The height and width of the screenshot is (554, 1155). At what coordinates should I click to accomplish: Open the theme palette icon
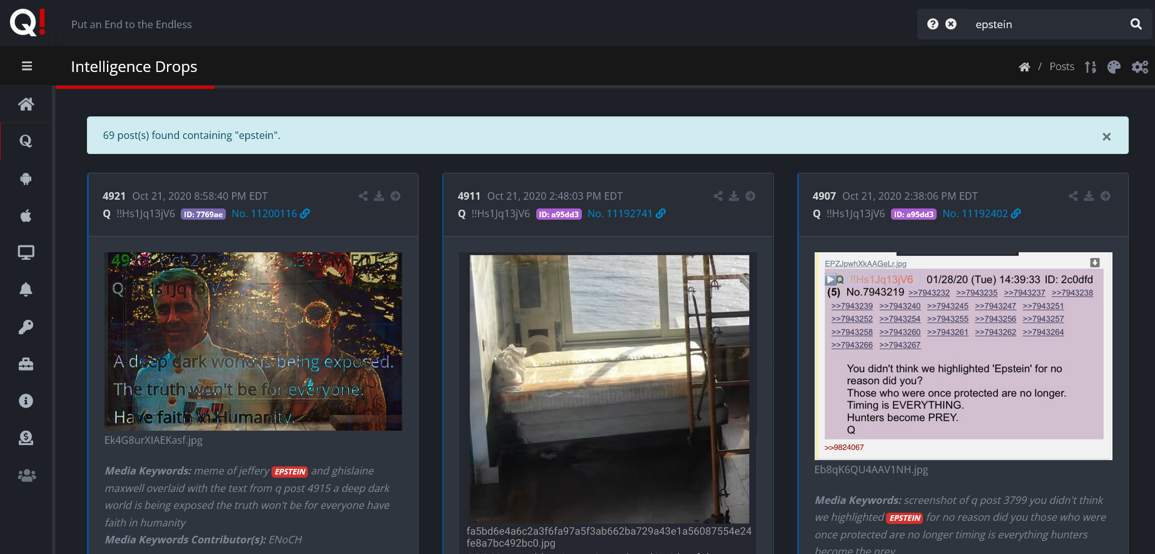click(x=1114, y=67)
